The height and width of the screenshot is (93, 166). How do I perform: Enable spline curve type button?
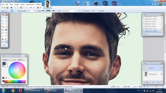tap(12, 11)
